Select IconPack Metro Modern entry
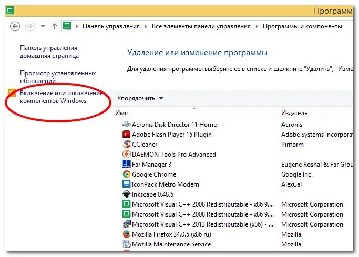Viewport: 359px width, 257px height. click(x=166, y=184)
